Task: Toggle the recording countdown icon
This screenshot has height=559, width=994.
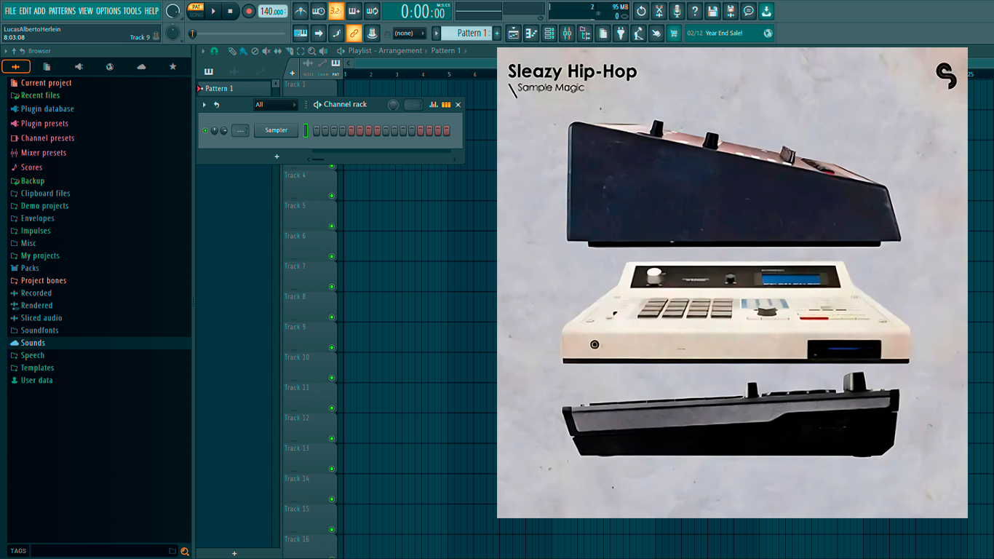Action: tap(336, 11)
